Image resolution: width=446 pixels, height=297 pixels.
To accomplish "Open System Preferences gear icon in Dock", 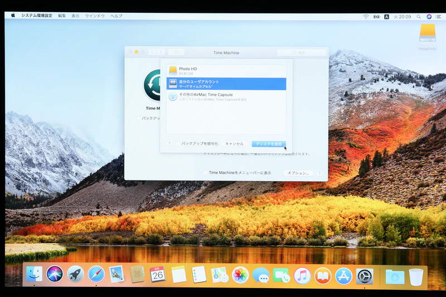I will pos(365,276).
